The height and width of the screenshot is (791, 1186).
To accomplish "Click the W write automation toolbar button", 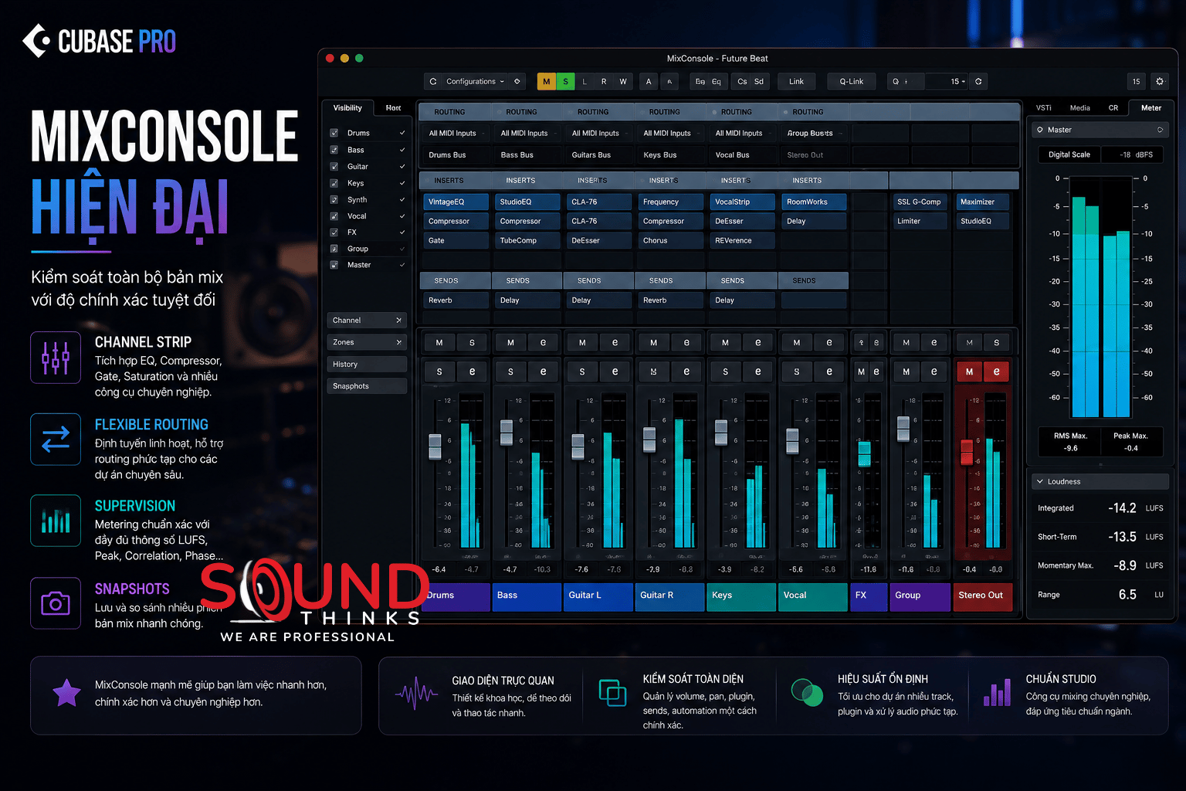I will (623, 81).
